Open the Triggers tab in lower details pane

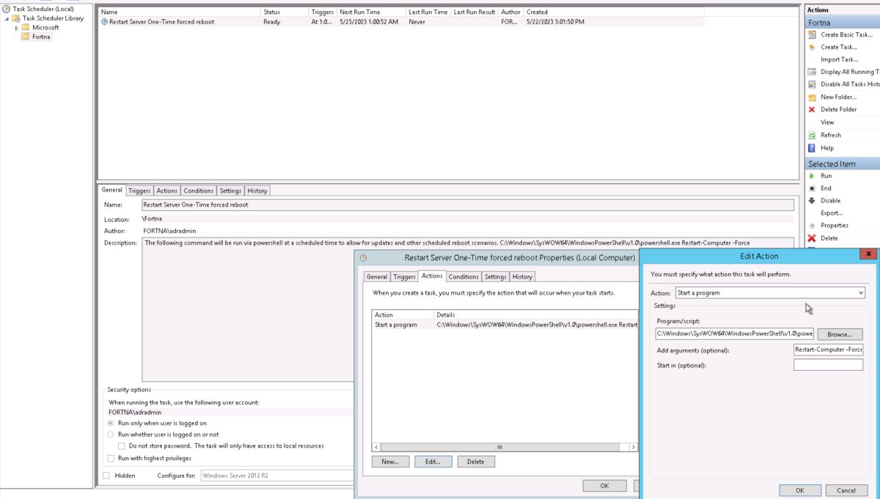coord(139,191)
